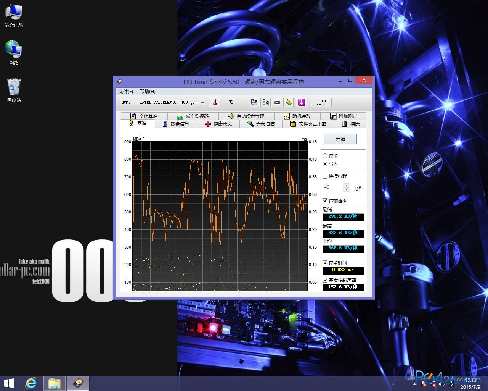
Task: Toggle the 传输速率 checkbox
Action: point(325,200)
